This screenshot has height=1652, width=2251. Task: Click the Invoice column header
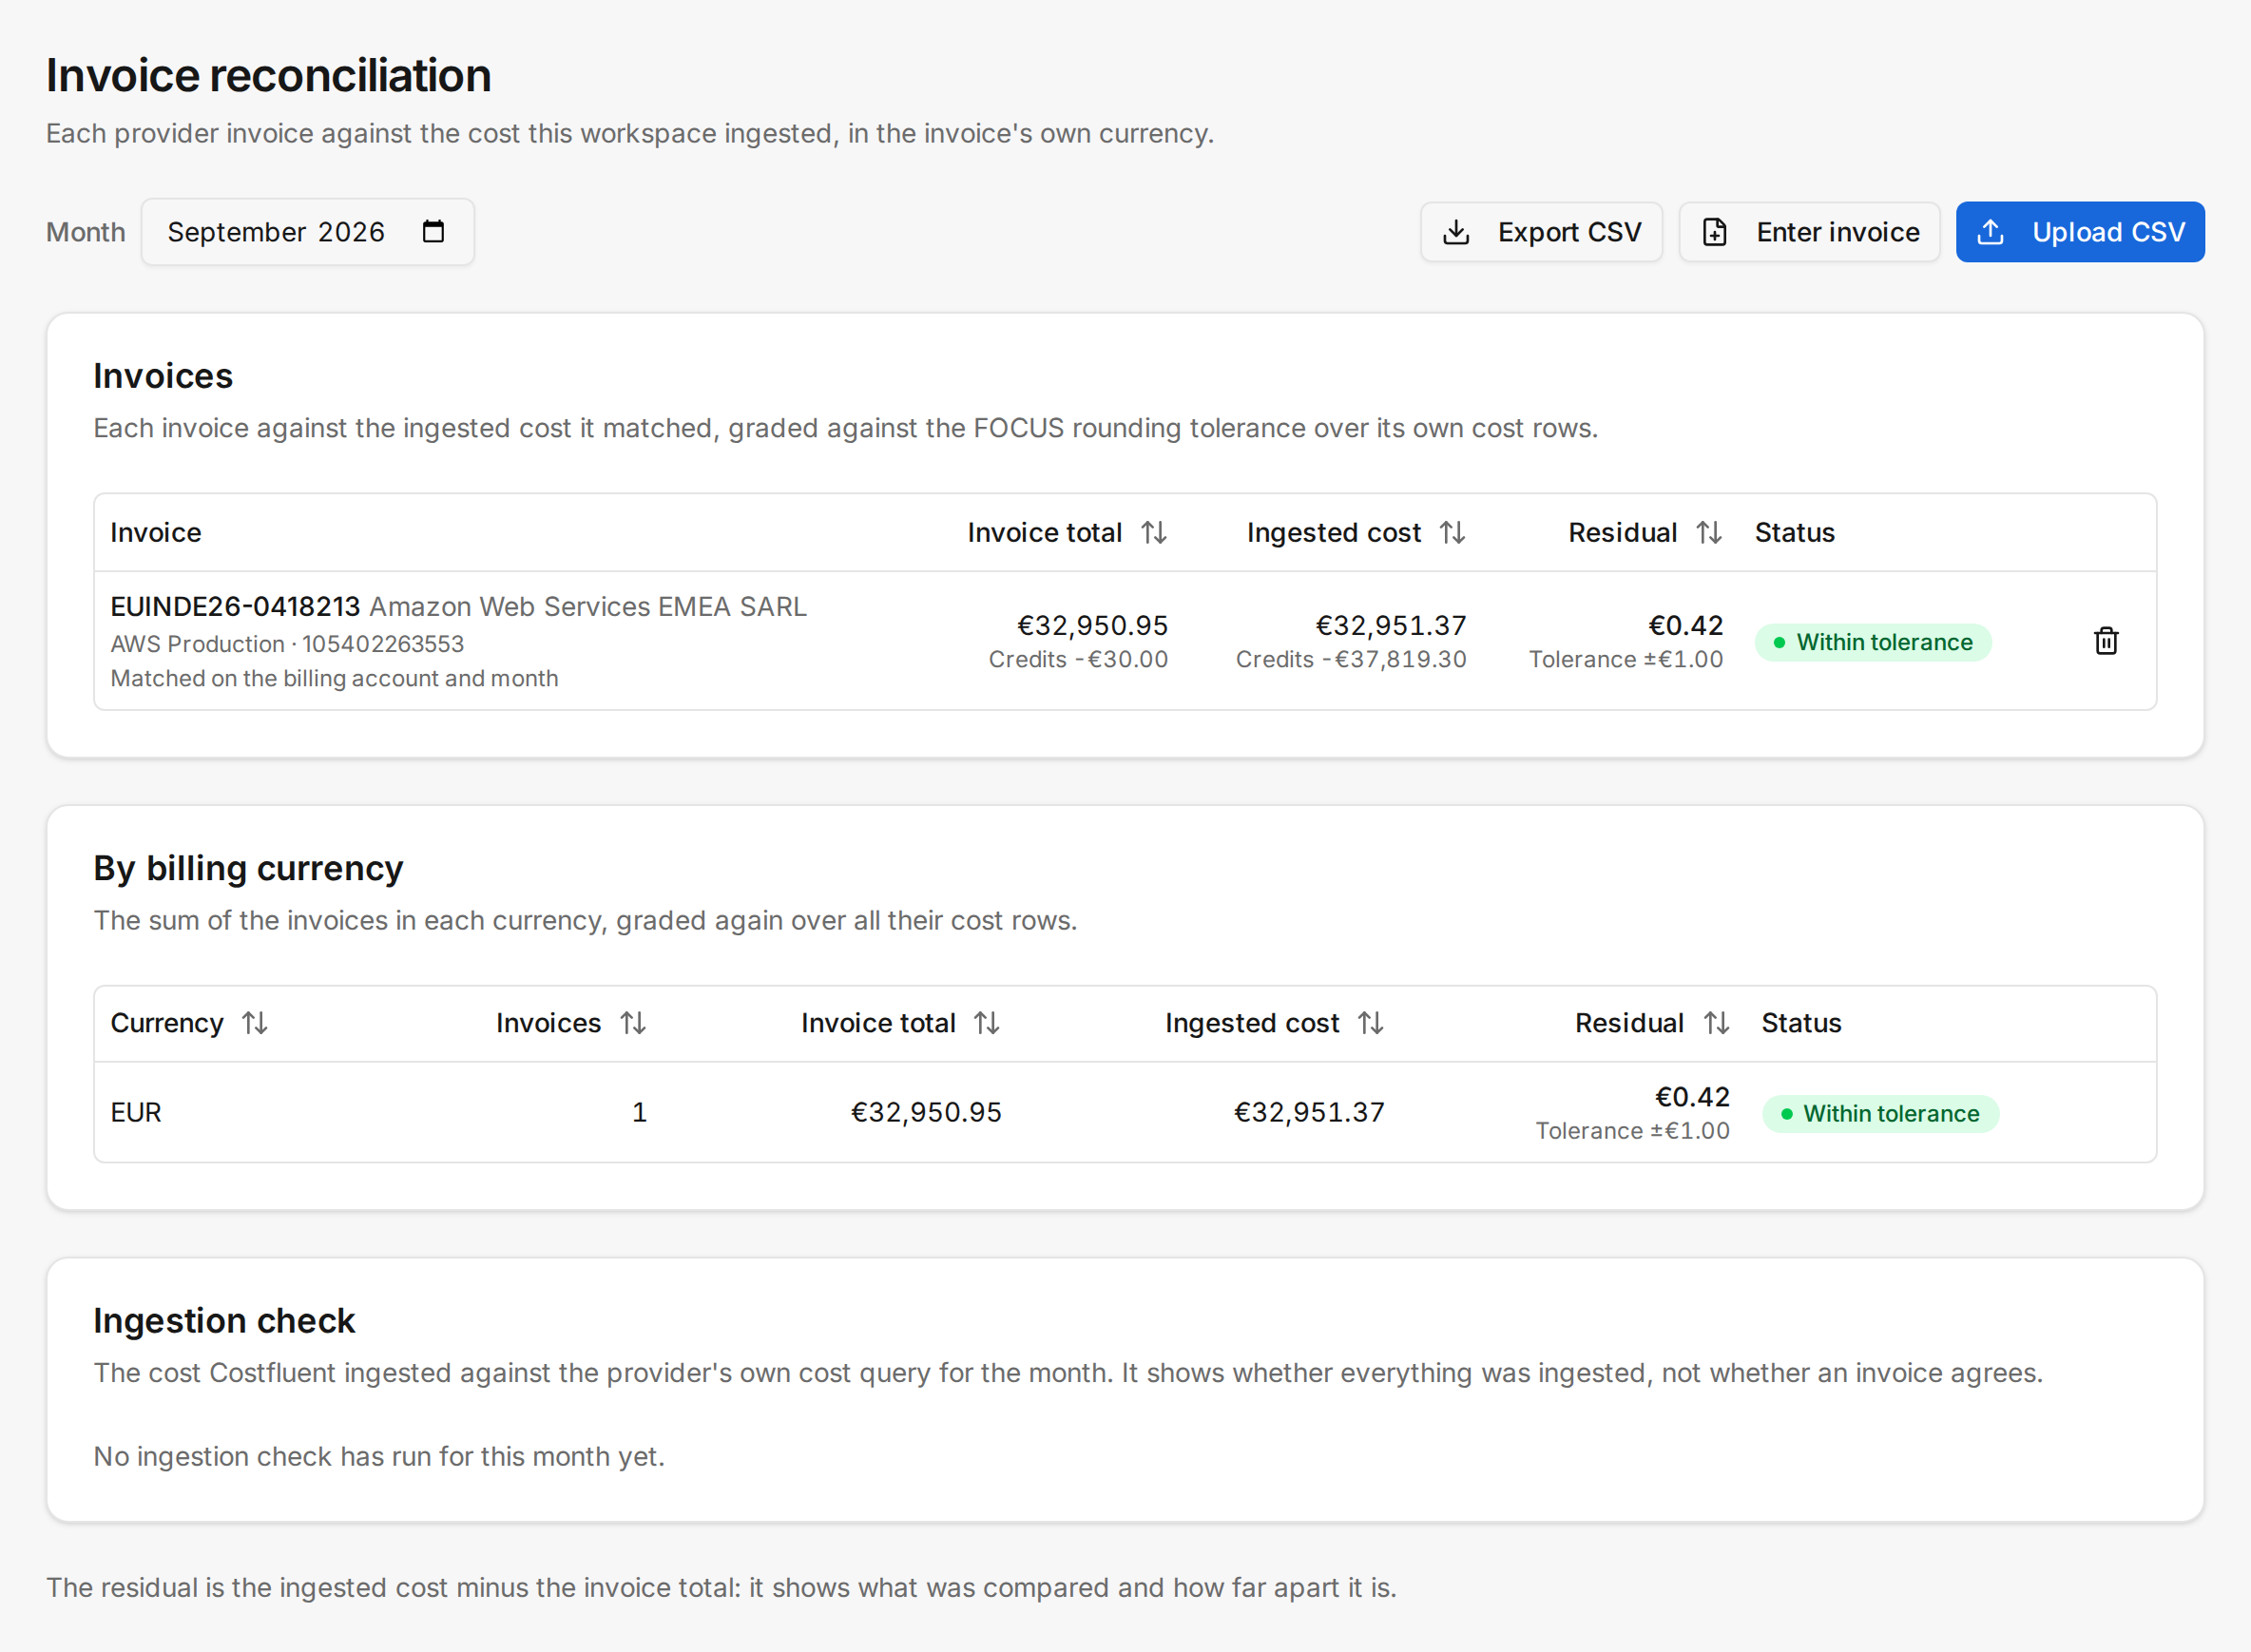(156, 533)
